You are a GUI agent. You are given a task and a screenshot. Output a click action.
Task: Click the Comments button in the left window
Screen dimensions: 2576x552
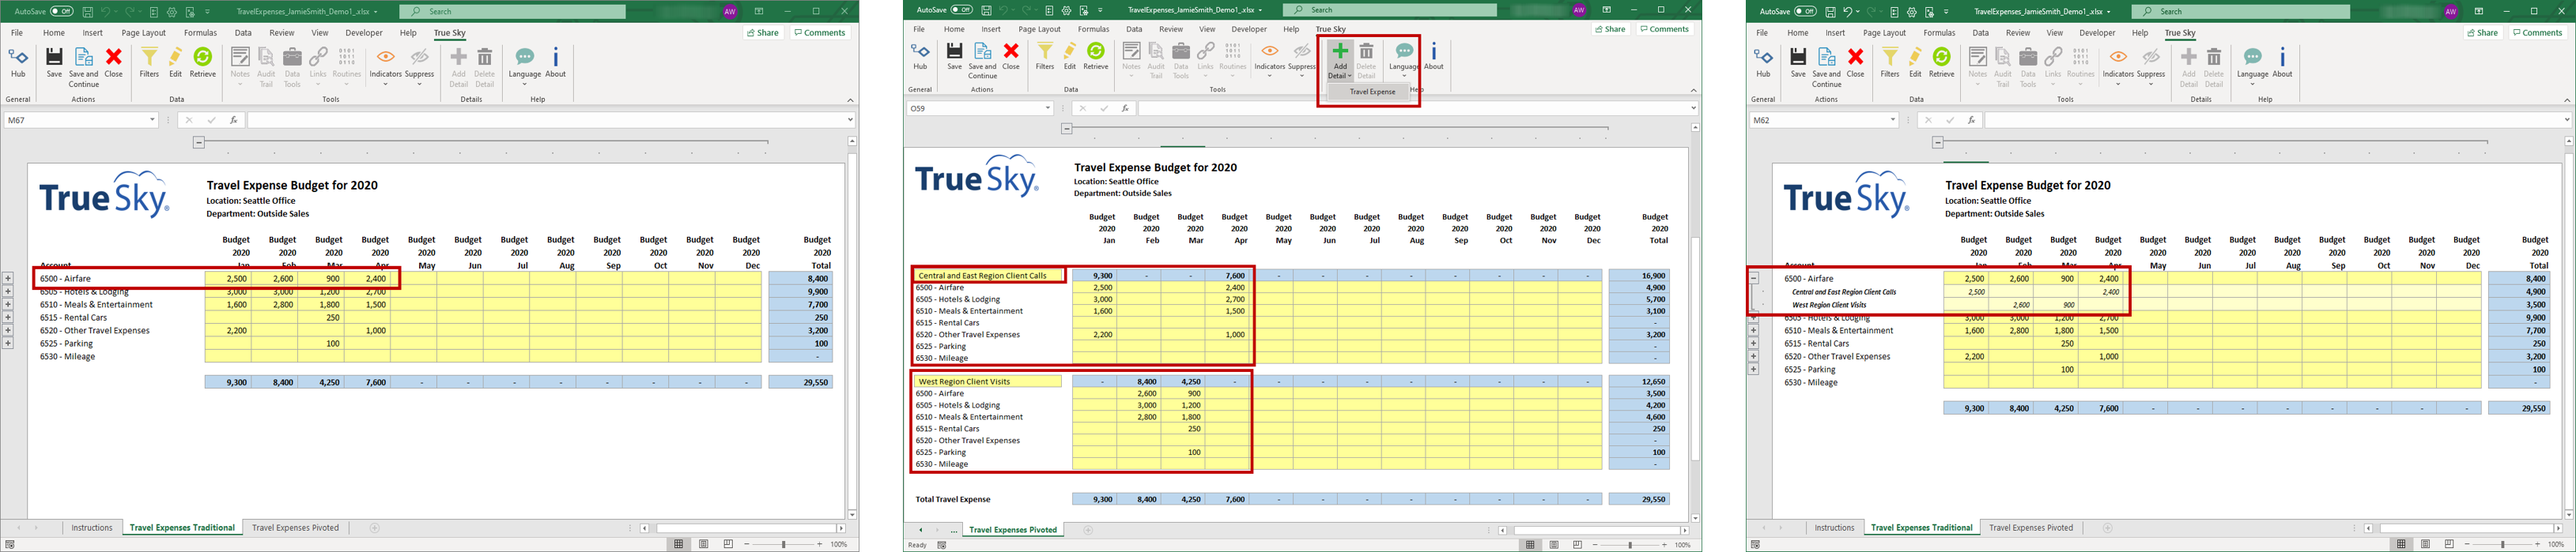[819, 33]
